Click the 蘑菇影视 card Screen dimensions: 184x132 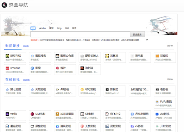click(x=15, y=127)
